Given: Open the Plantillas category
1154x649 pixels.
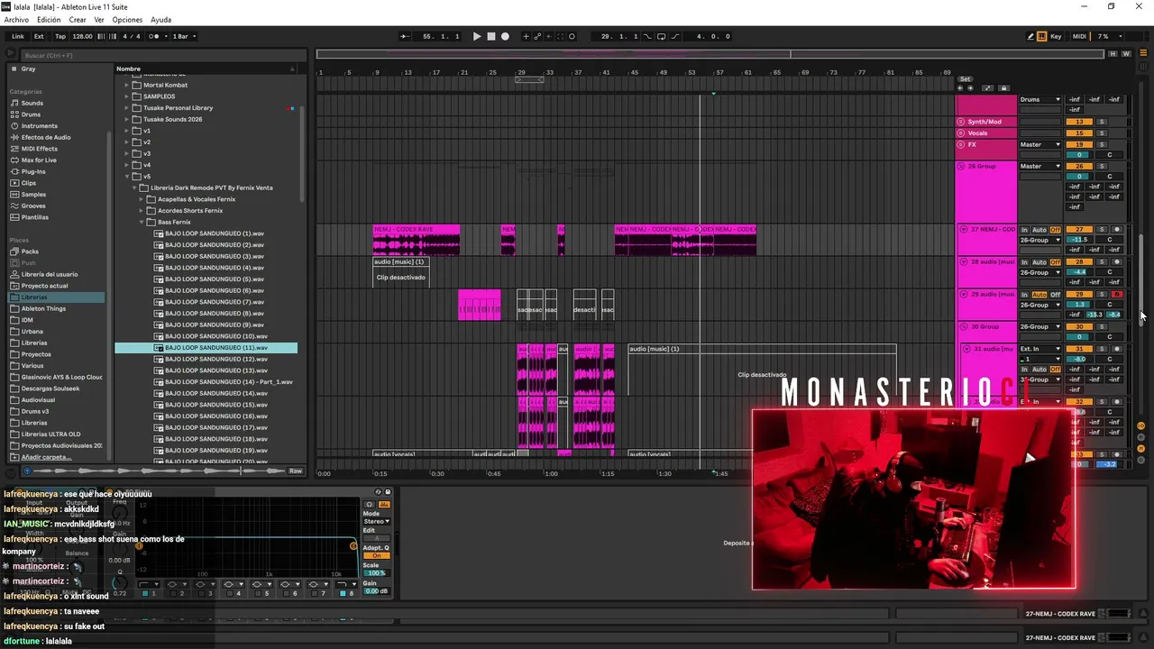Looking at the screenshot, I should coord(35,217).
